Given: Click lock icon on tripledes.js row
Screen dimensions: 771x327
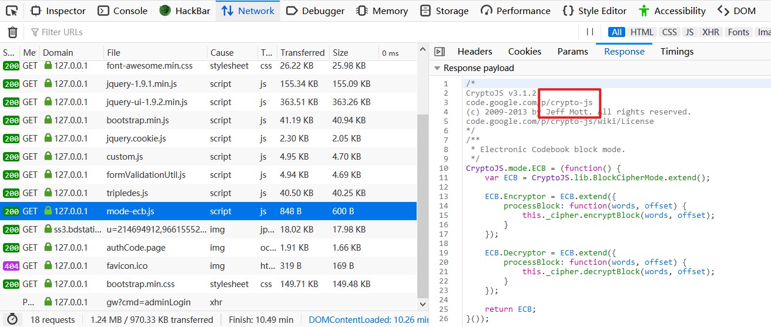Looking at the screenshot, I should pyautogui.click(x=48, y=193).
